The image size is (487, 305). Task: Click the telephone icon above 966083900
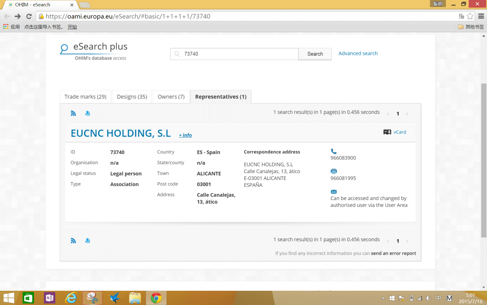[333, 152]
